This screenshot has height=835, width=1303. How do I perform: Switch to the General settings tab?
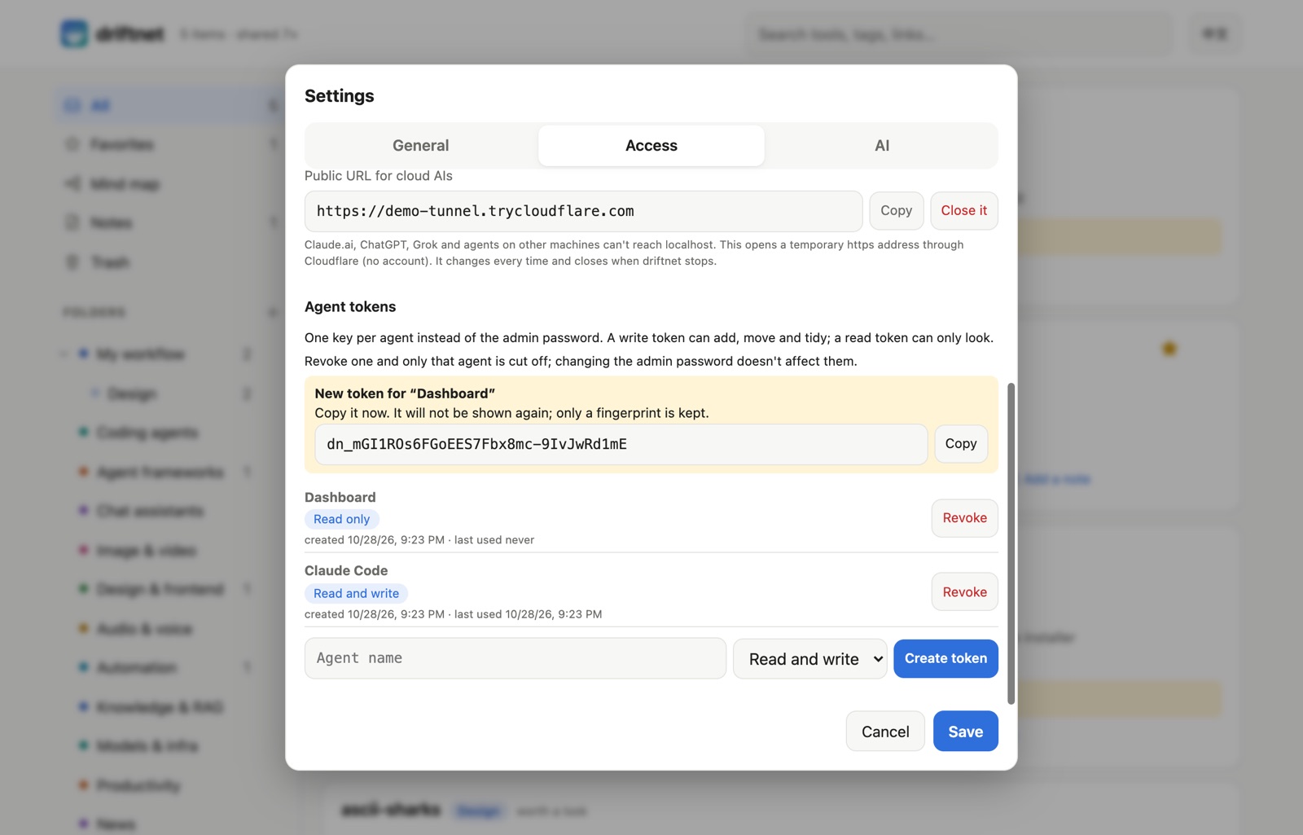tap(421, 146)
